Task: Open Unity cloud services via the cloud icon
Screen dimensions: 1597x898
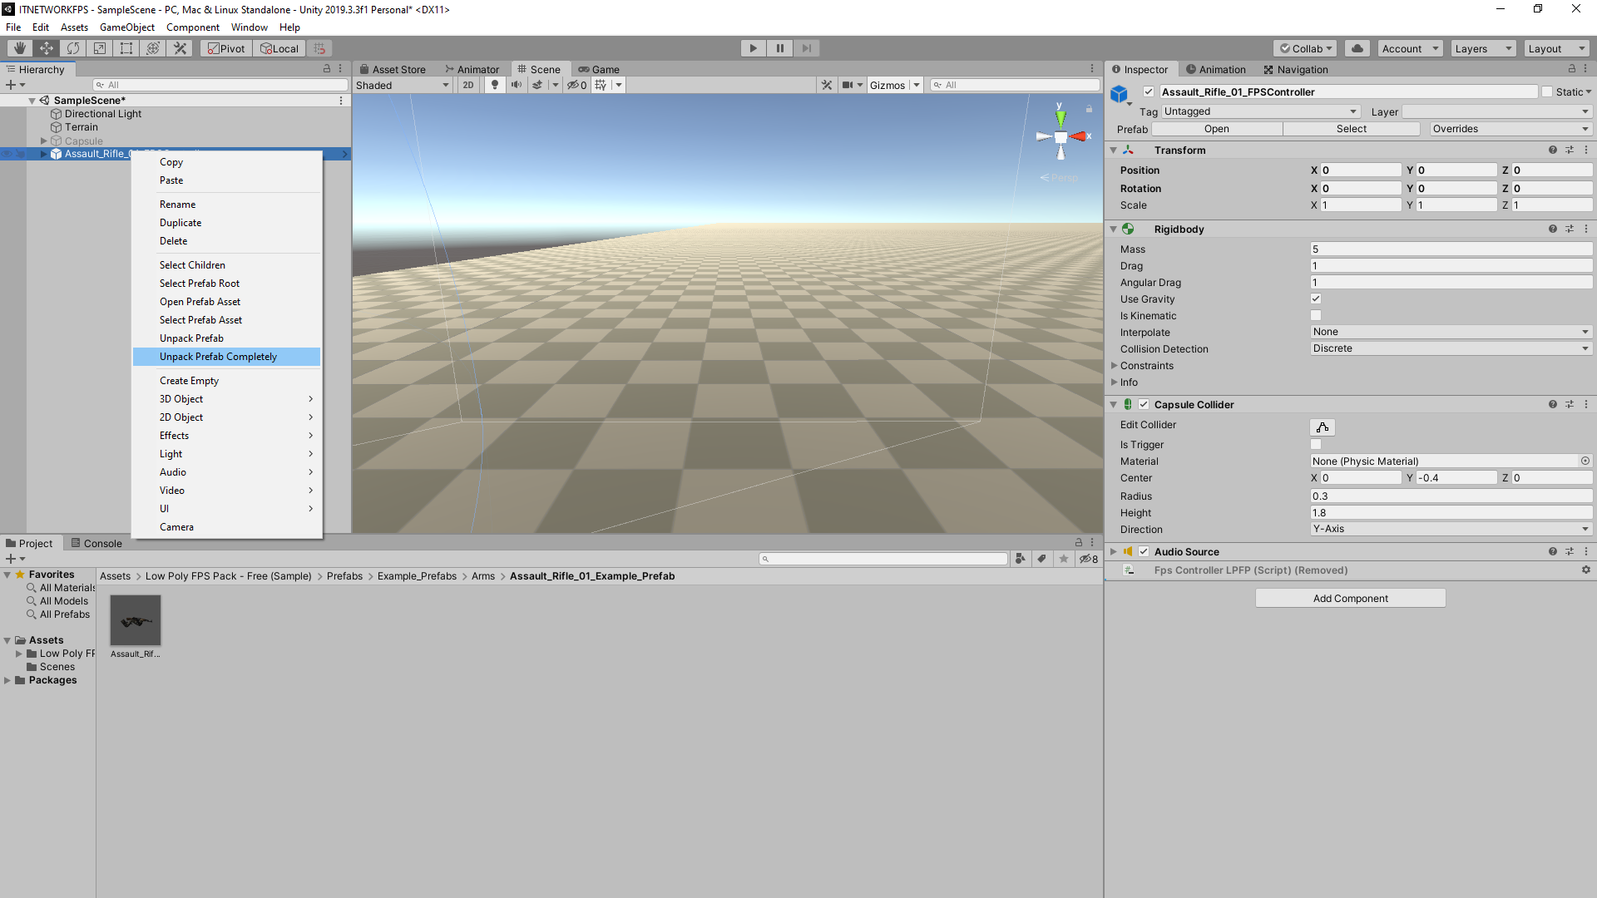Action: tap(1357, 47)
